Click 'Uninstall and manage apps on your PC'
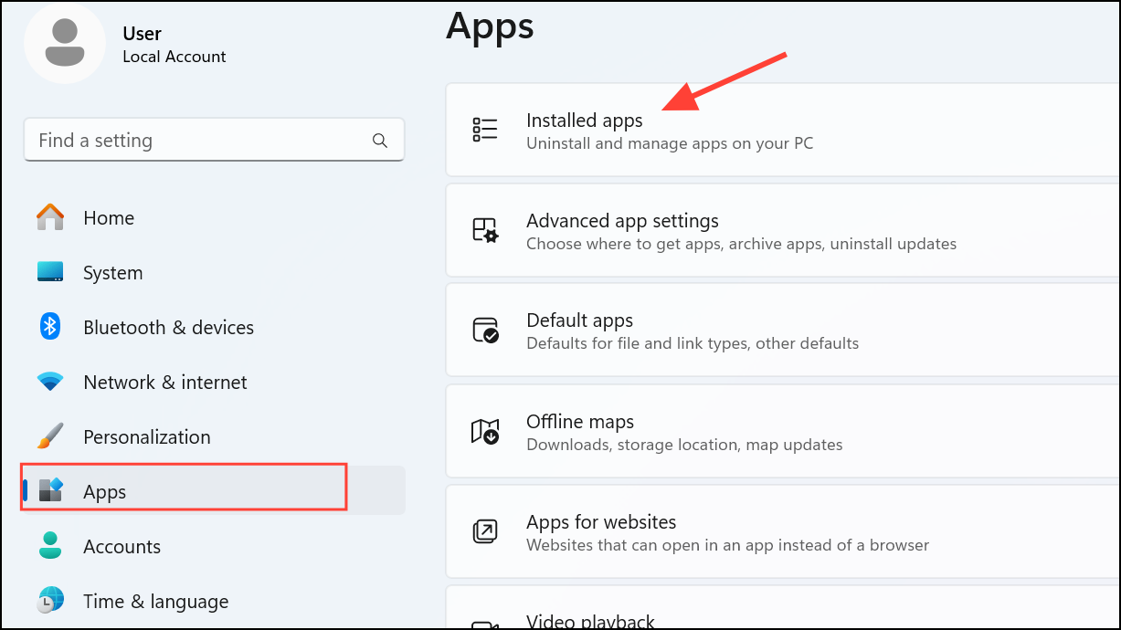 [x=670, y=143]
